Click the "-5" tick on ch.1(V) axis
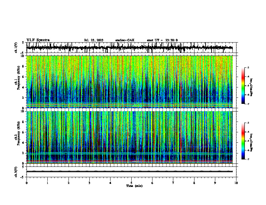Screen dimensions: 266x205 coord(23,53)
